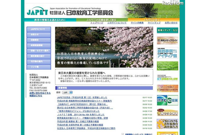Open 刊行物の案内 in the side menu
The width and height of the screenshot is (206, 135).
click(39, 61)
